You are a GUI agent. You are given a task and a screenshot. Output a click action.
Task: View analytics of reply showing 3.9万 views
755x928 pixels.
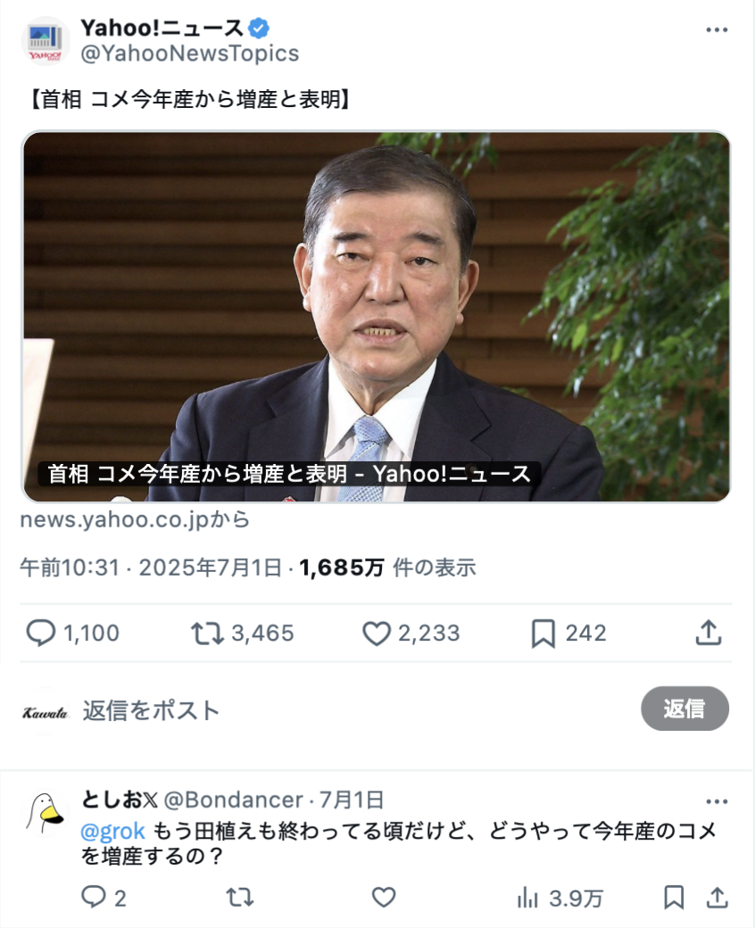560,899
